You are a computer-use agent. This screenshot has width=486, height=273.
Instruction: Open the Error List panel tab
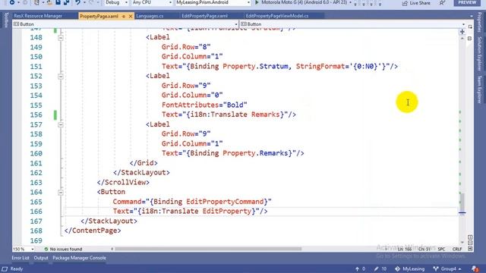(x=21, y=258)
